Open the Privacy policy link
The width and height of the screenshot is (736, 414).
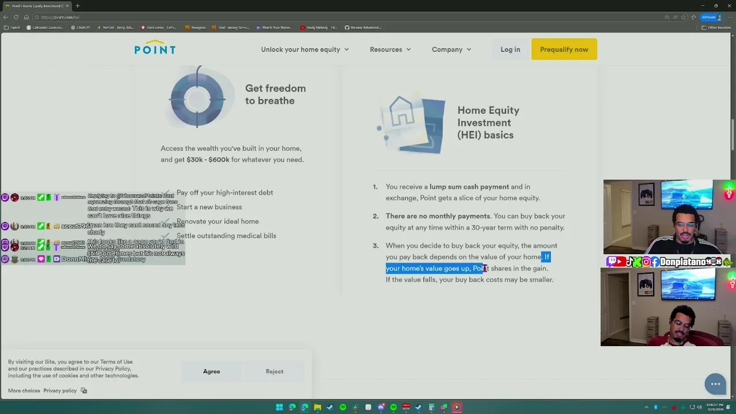[60, 391]
